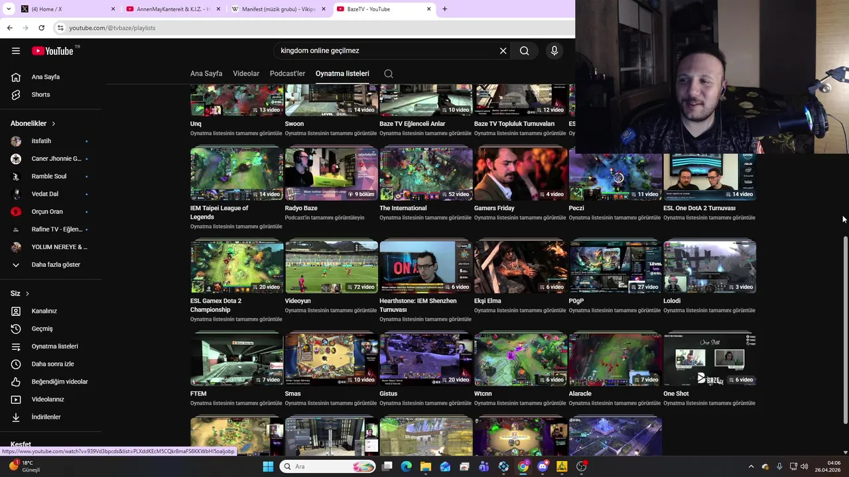The width and height of the screenshot is (849, 477).
Task: Open the One Shot playlist thumbnail
Action: coord(710,359)
